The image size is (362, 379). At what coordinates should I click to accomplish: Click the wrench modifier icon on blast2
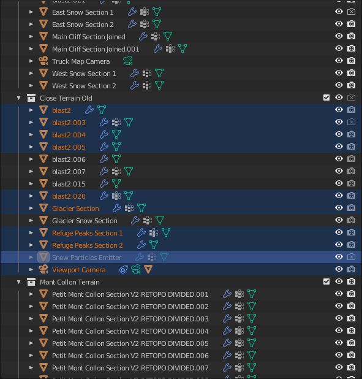(x=89, y=110)
